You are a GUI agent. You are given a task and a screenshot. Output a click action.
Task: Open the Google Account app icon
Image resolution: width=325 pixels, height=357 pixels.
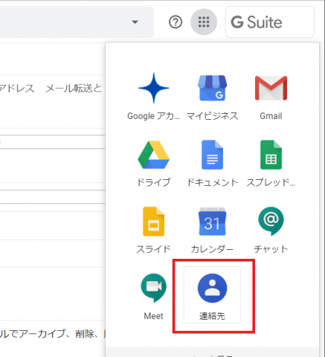(153, 88)
